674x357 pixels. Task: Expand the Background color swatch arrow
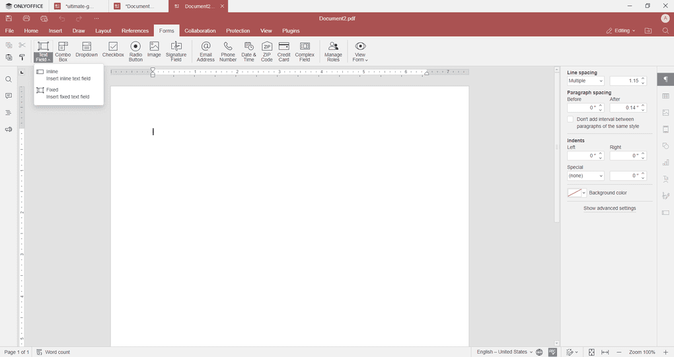pyautogui.click(x=583, y=193)
